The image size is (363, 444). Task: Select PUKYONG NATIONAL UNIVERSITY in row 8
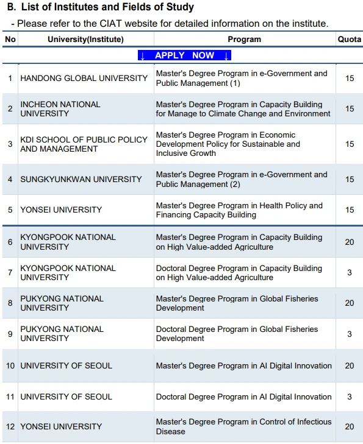point(62,303)
